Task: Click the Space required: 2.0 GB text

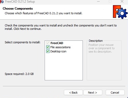Action: [19, 74]
